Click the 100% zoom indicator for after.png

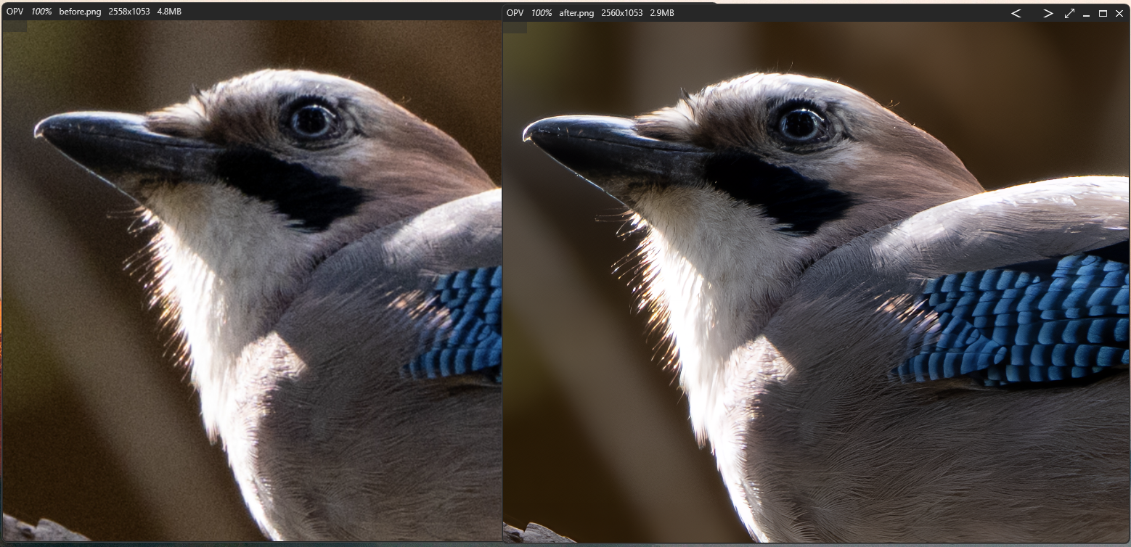coord(541,13)
